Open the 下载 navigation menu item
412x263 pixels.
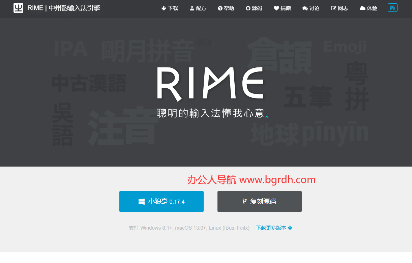170,8
